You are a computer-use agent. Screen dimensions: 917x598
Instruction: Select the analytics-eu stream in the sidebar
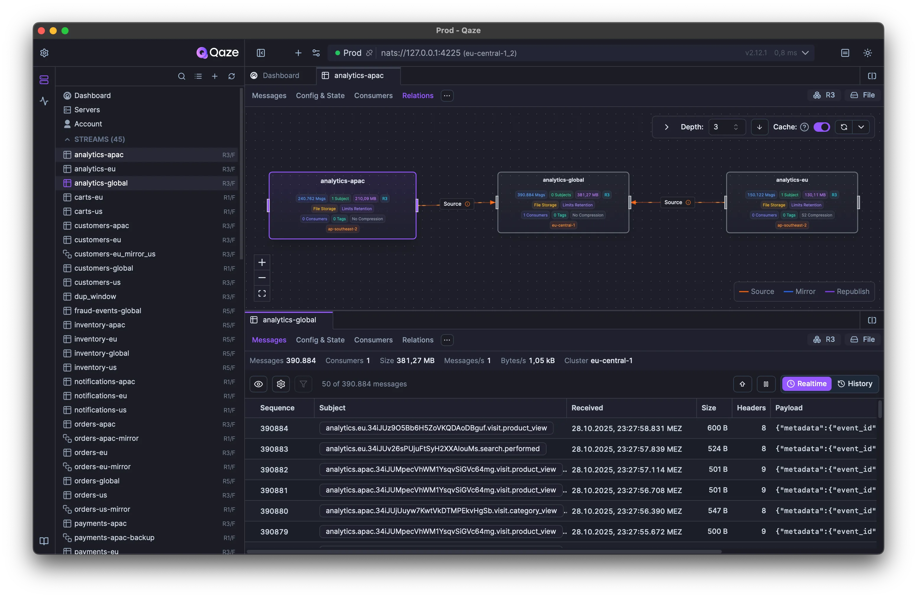coord(95,169)
